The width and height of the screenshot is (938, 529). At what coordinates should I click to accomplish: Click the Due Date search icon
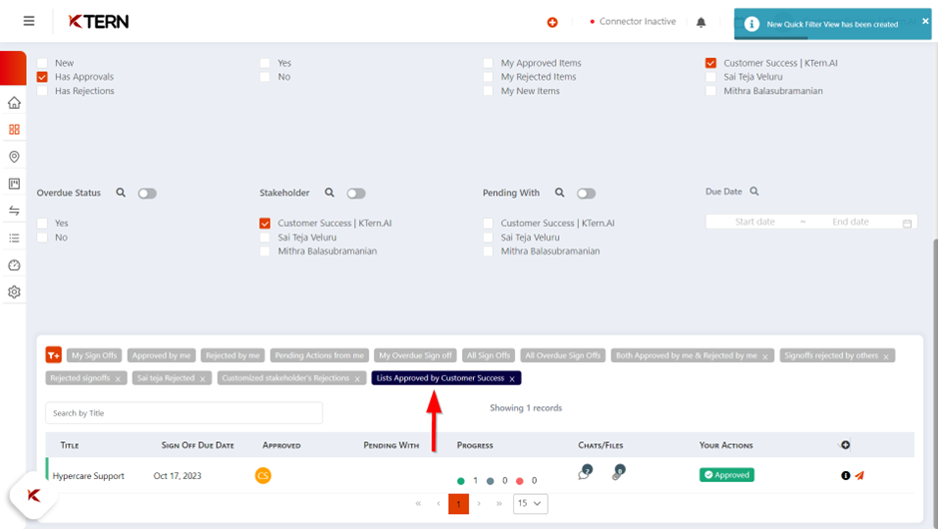pyautogui.click(x=754, y=192)
